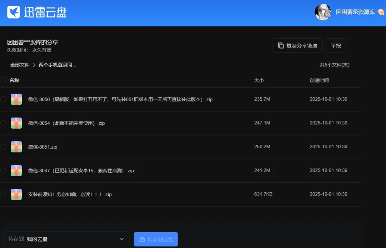Select the 安装前须知 file checkbox

pyautogui.click(x=3, y=194)
